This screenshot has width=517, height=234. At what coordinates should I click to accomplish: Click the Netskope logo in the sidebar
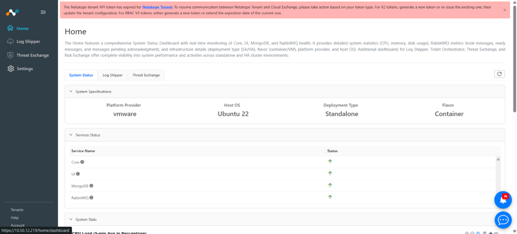point(12,12)
